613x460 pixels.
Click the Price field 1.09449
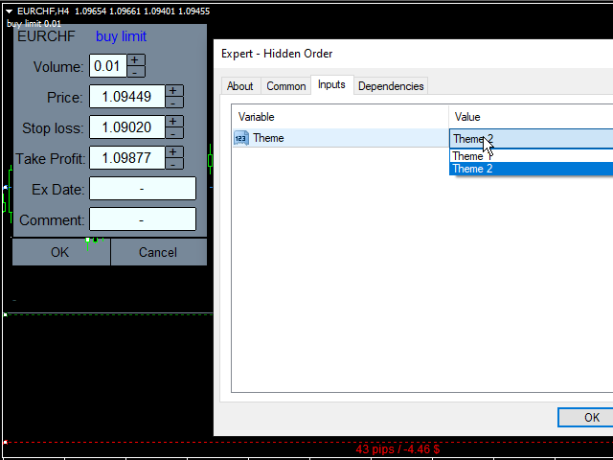127,96
